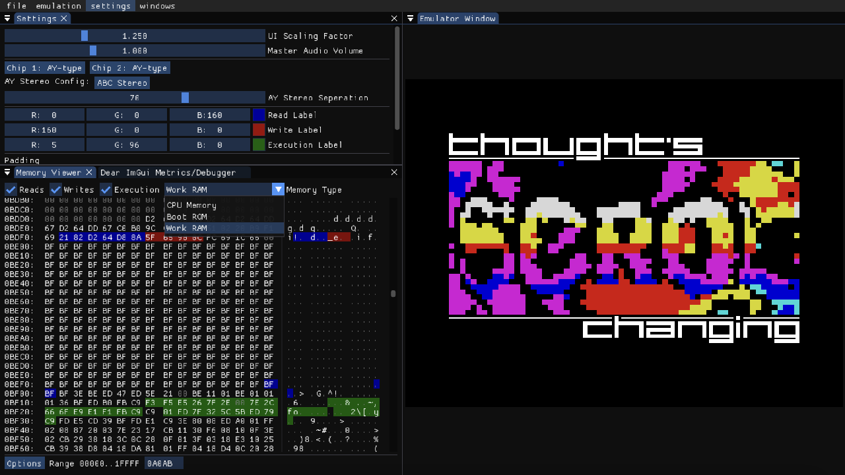Open the windows menu
The height and width of the screenshot is (475, 845).
(x=156, y=6)
